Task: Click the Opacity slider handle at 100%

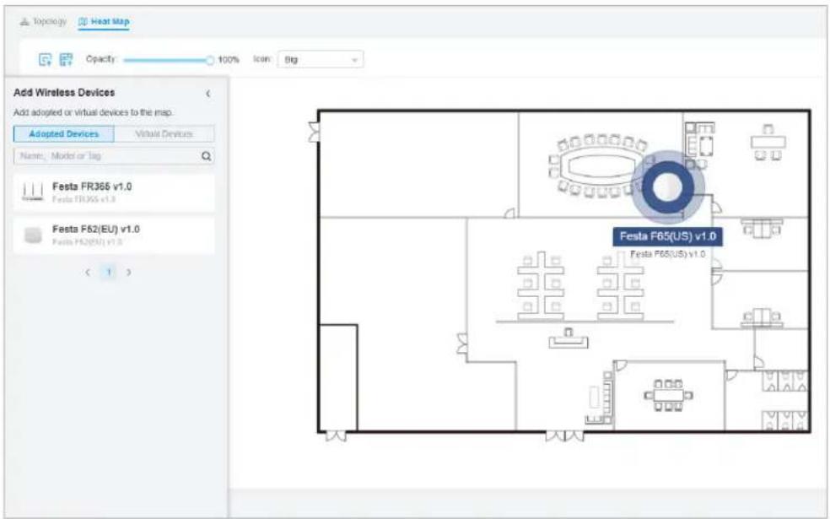Action: click(x=210, y=60)
